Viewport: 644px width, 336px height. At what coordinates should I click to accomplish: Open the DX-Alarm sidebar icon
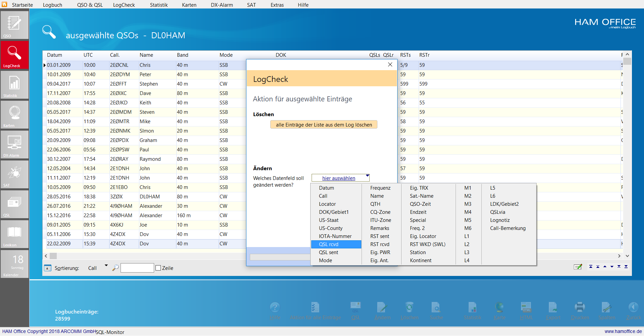[x=14, y=144]
